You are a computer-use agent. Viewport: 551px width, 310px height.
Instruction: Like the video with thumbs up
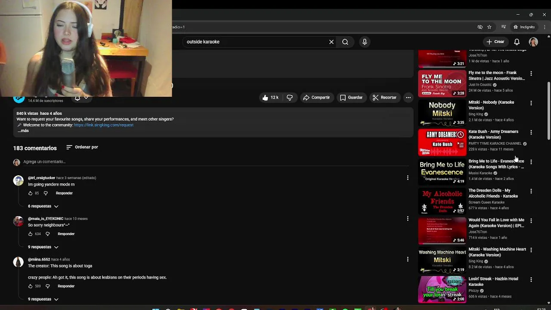(271, 98)
